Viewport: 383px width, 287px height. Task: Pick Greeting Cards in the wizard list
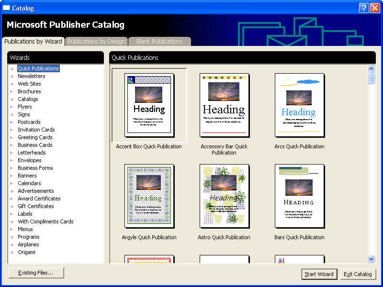pyautogui.click(x=35, y=137)
